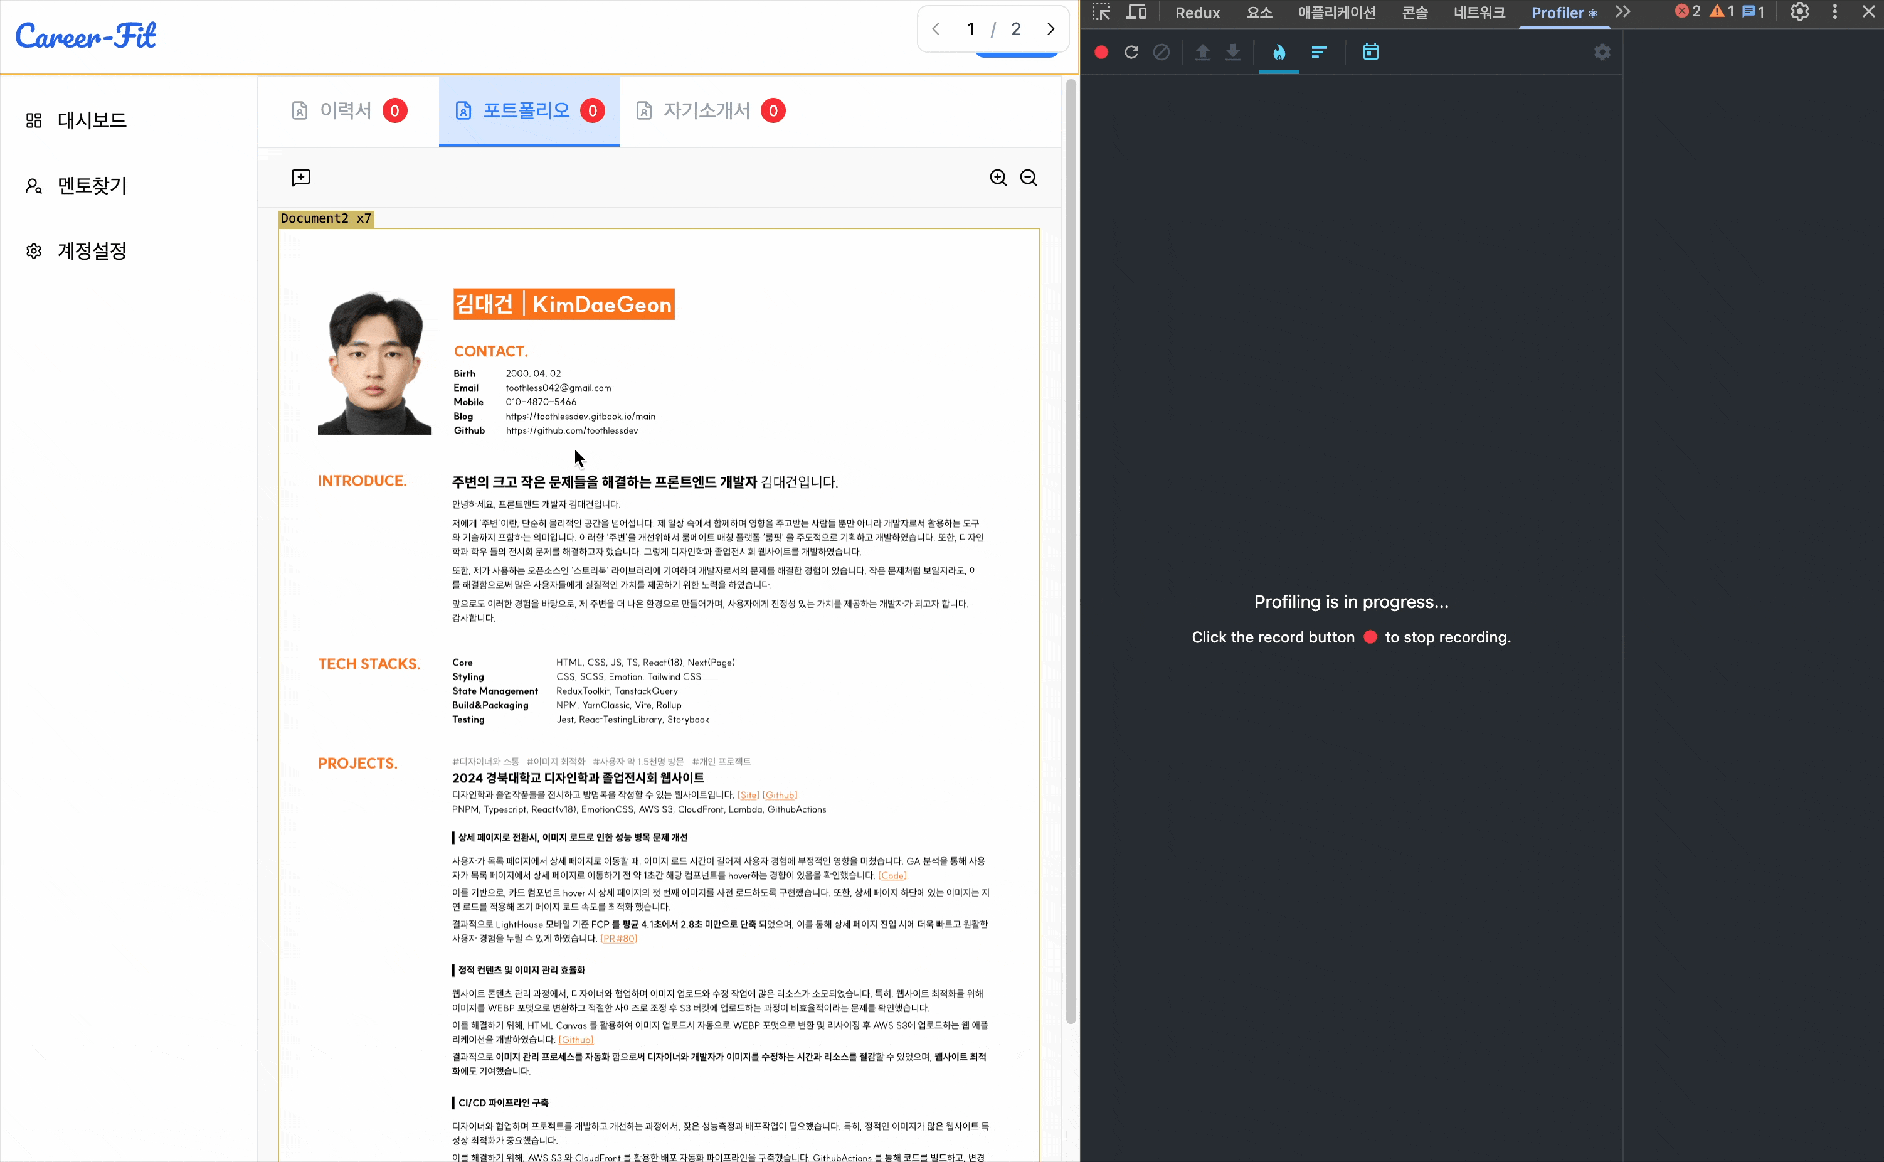Go to the next document page
Image resolution: width=1884 pixels, height=1162 pixels.
(x=1050, y=29)
